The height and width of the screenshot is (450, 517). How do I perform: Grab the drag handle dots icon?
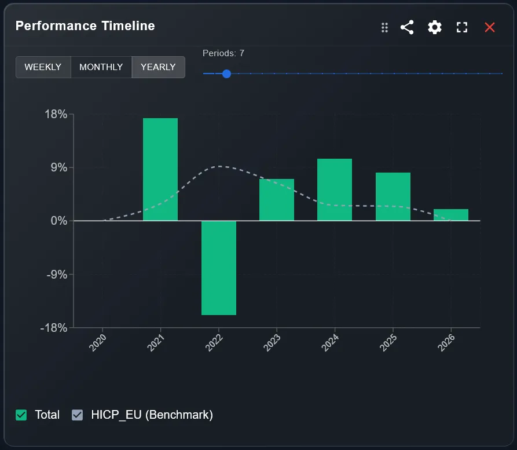[384, 27]
